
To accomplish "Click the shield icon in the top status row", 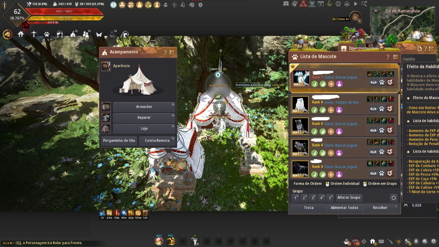I will click(200, 5).
